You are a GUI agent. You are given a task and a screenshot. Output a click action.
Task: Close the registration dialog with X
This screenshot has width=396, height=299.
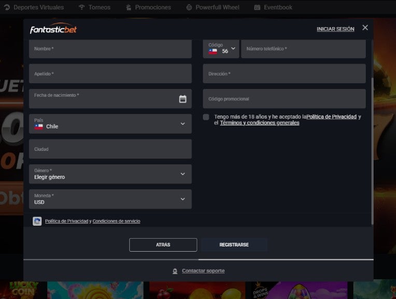pyautogui.click(x=365, y=28)
